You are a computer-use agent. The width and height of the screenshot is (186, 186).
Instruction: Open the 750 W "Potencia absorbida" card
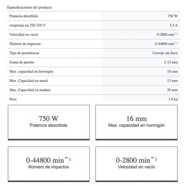point(49,122)
